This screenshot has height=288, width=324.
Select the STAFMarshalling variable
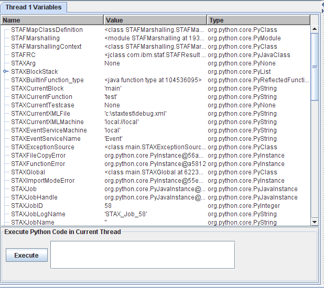coord(35,38)
